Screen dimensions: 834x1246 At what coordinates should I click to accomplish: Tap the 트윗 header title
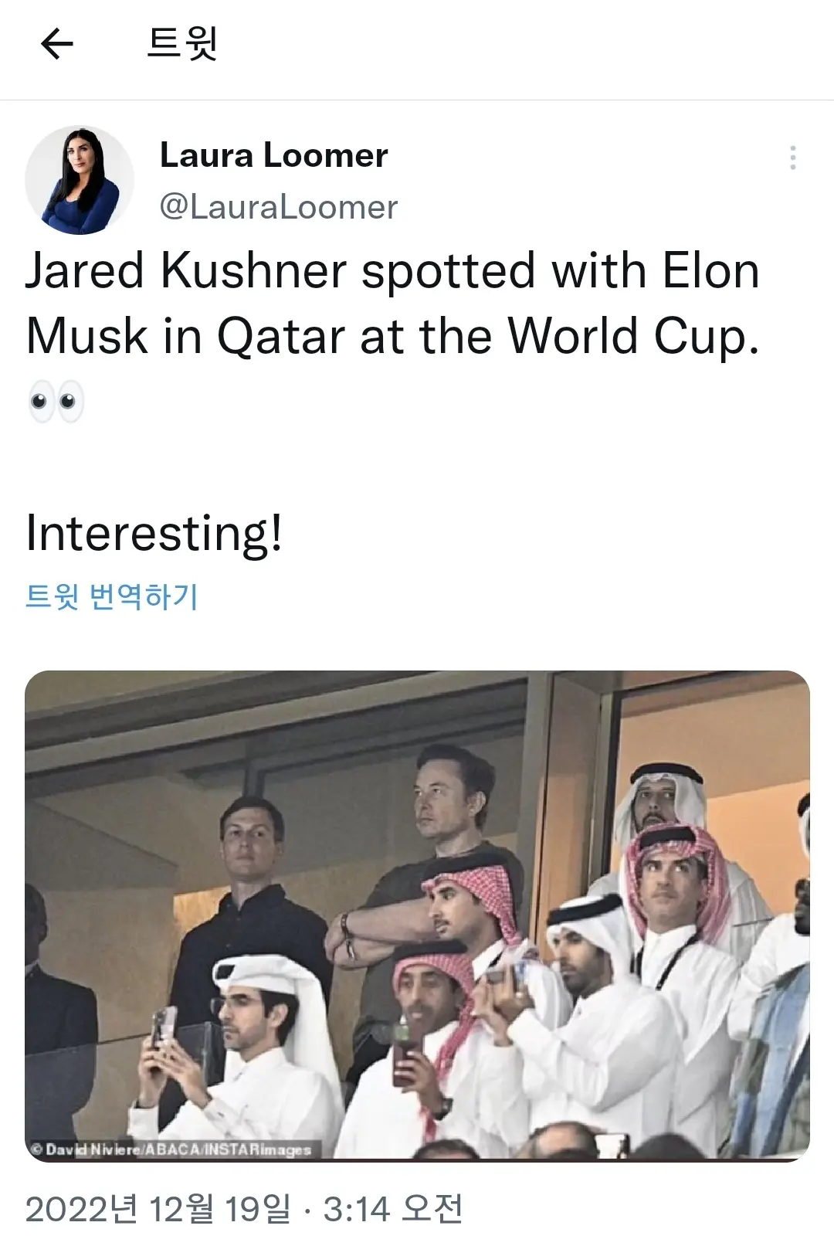[182, 43]
